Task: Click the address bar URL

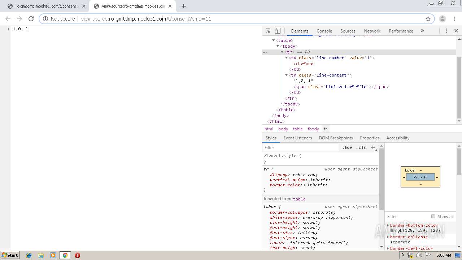Action: [x=146, y=19]
